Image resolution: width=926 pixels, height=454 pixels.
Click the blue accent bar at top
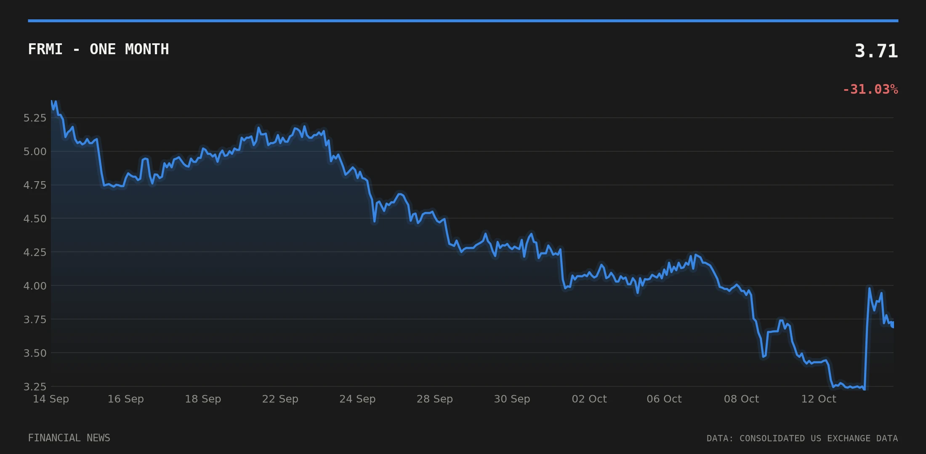[463, 21]
